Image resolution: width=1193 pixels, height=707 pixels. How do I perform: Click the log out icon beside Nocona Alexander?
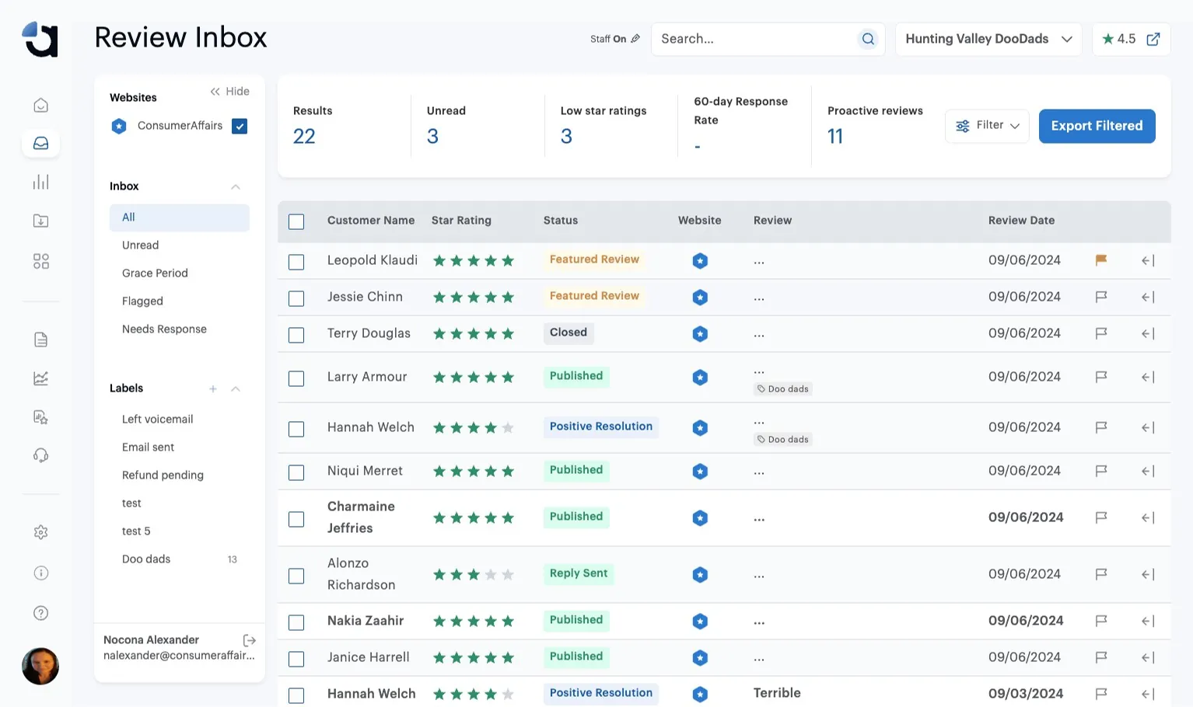(250, 640)
